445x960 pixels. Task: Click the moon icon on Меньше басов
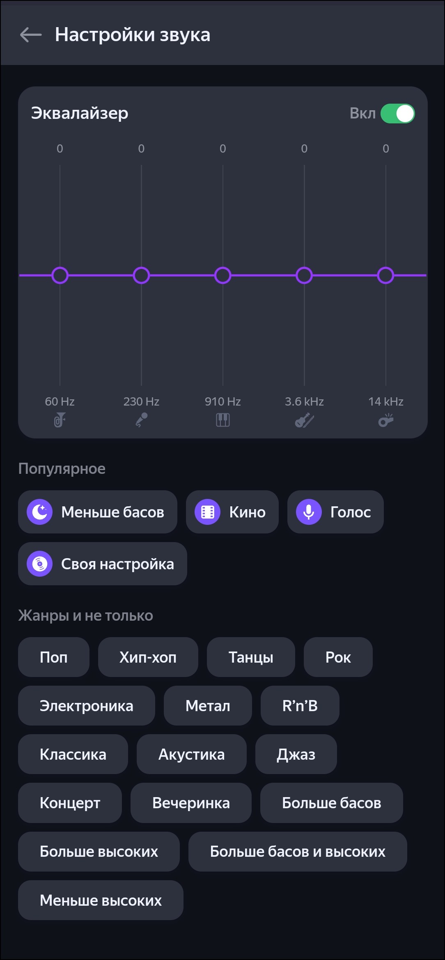(40, 512)
